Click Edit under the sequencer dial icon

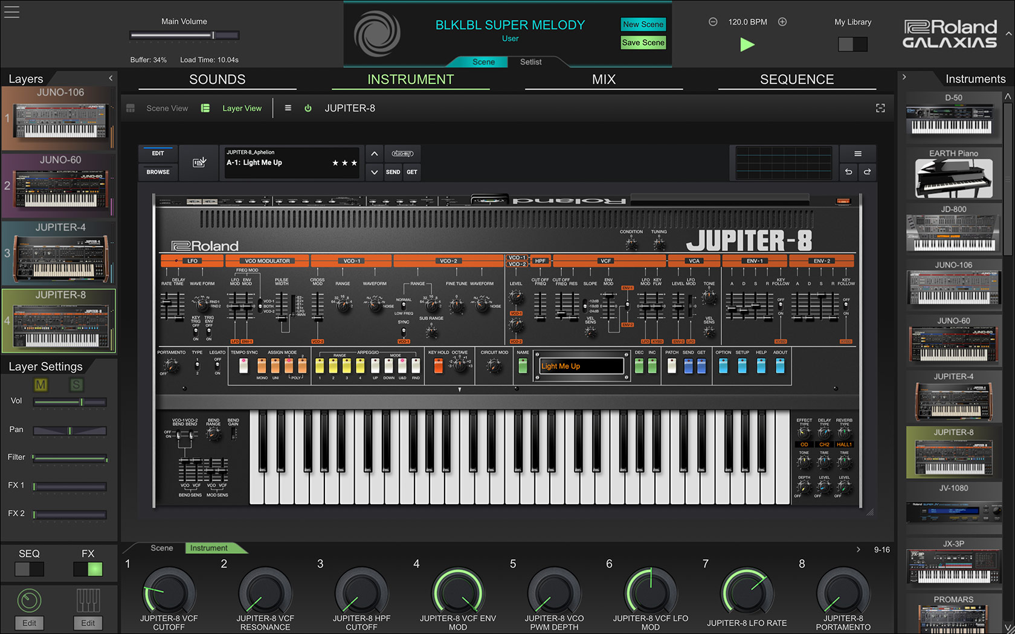(29, 623)
